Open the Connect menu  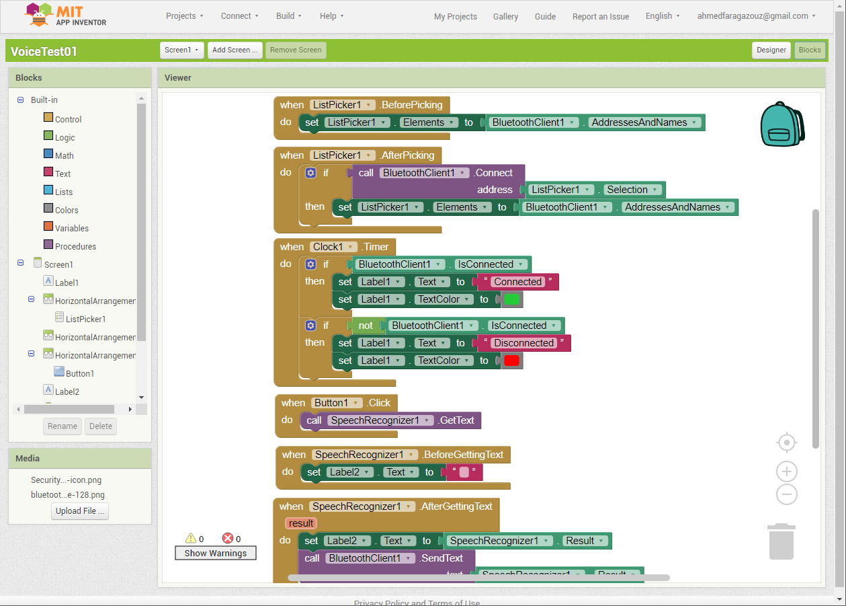(240, 16)
